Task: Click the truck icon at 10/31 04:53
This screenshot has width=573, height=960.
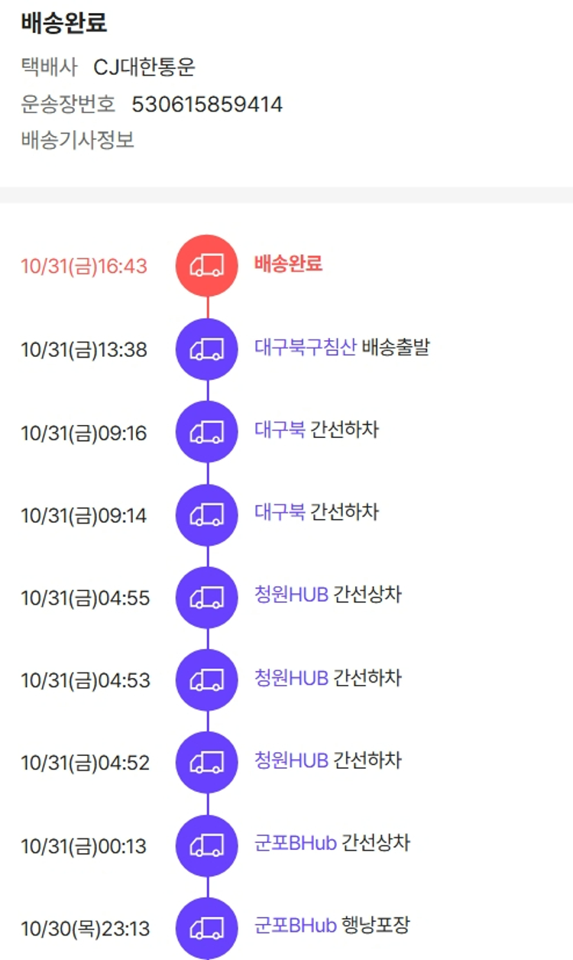Action: [x=207, y=679]
